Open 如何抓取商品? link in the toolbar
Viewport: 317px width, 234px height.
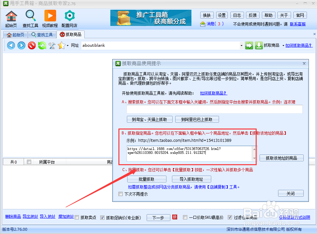(299, 45)
